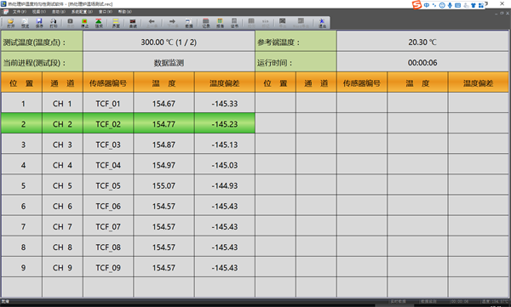Click sensor cell TCF_07
This screenshot has height=307, width=511.
(x=108, y=226)
